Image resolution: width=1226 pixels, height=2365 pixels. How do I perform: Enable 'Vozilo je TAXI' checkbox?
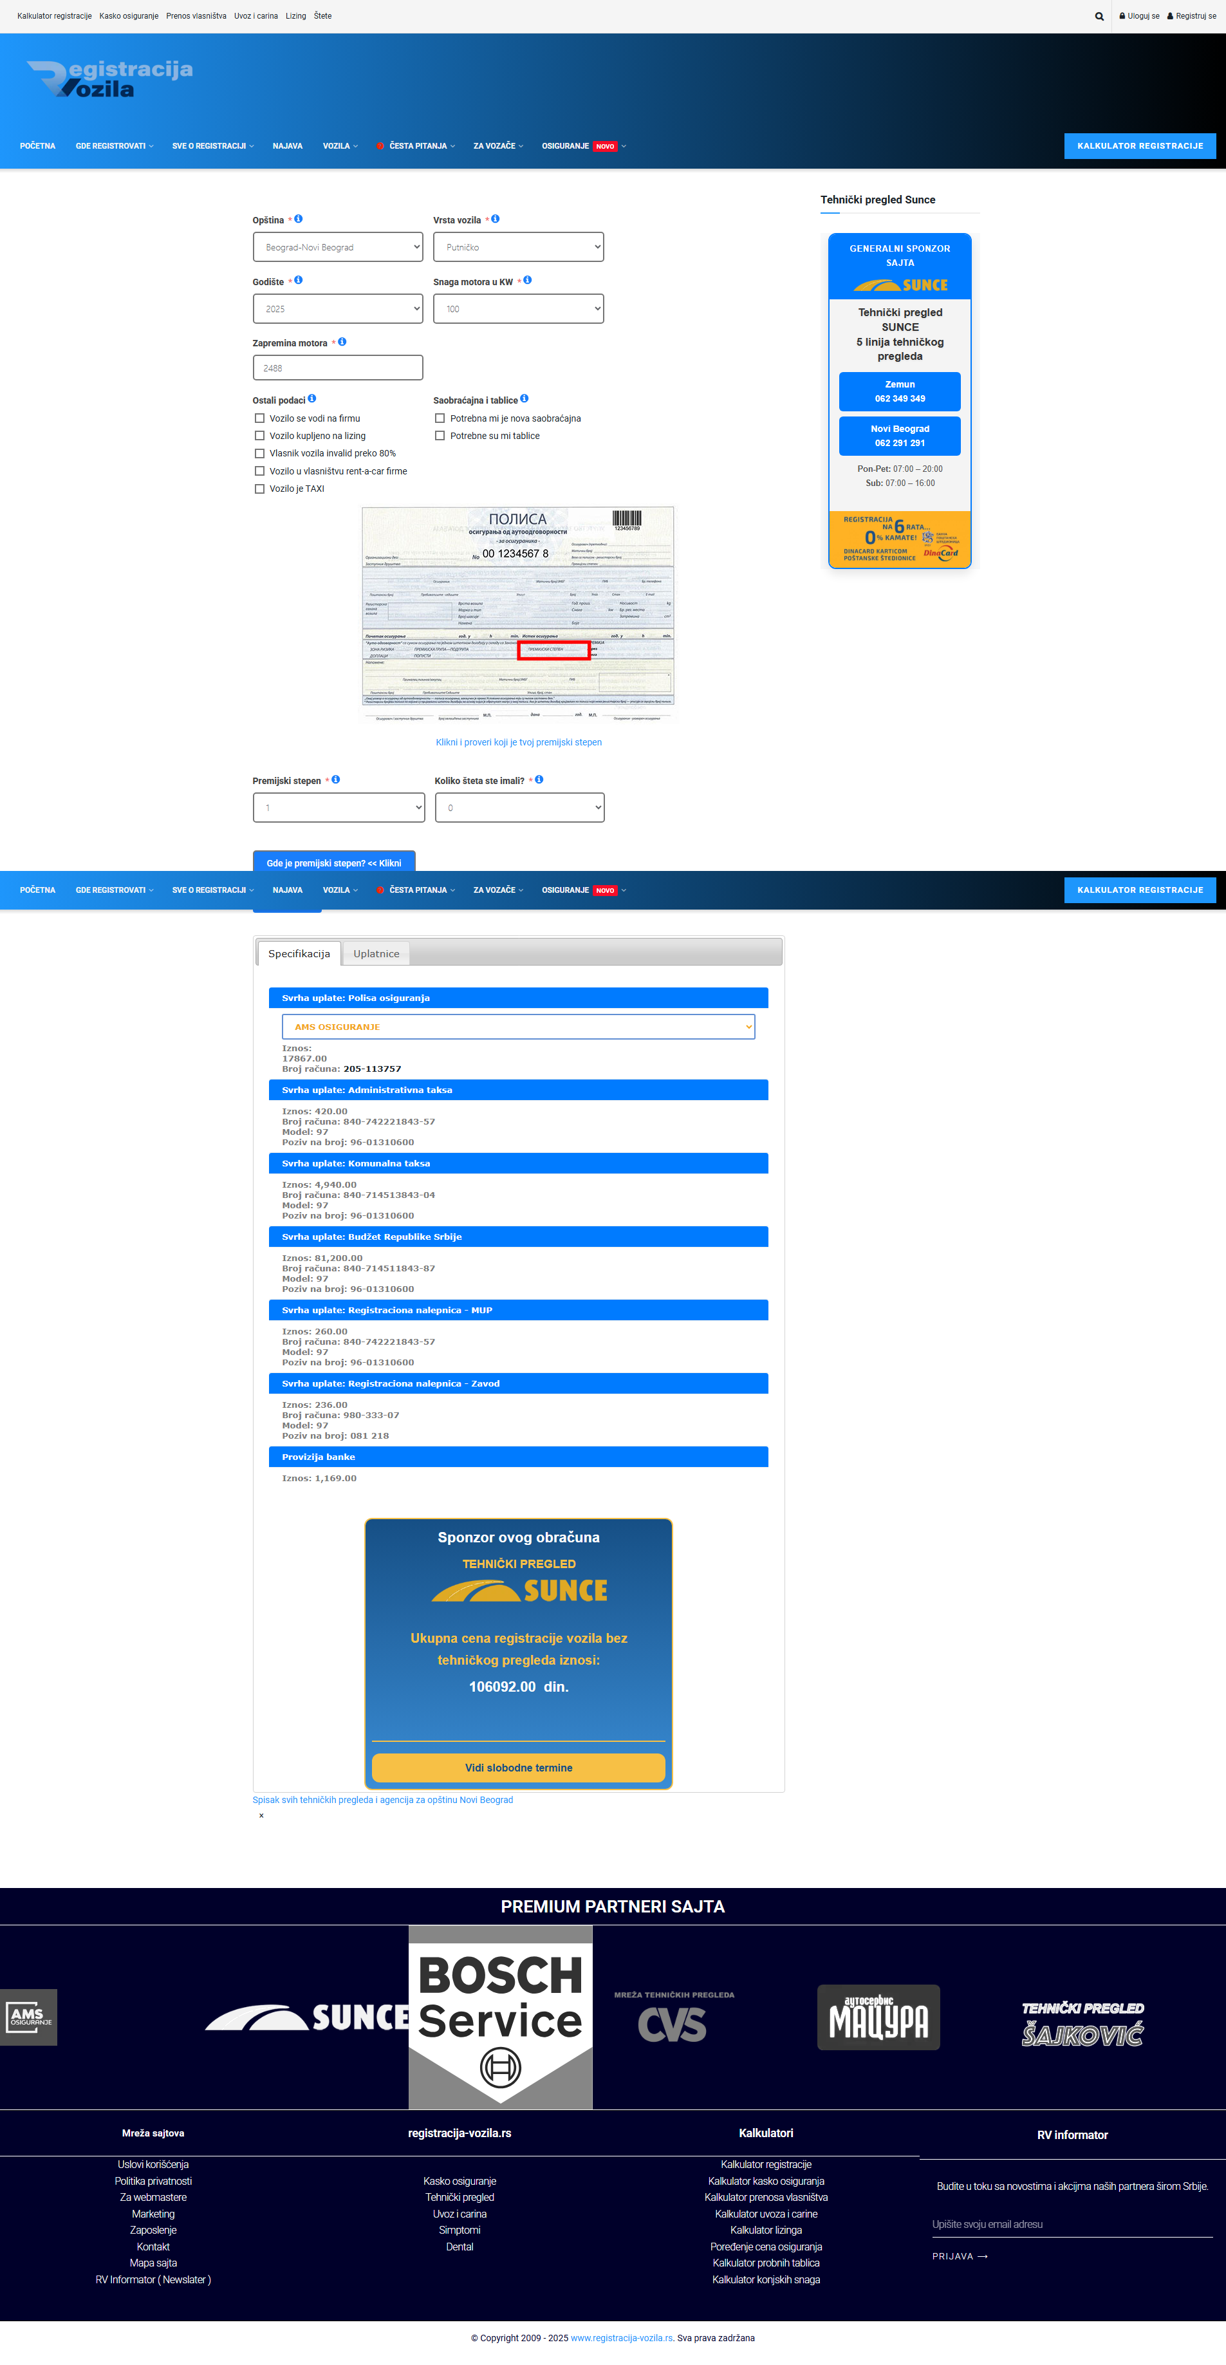click(260, 489)
